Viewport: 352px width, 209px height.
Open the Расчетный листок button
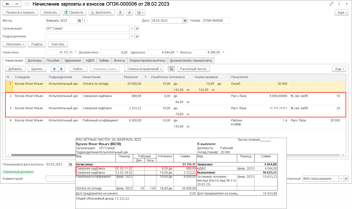194,69
